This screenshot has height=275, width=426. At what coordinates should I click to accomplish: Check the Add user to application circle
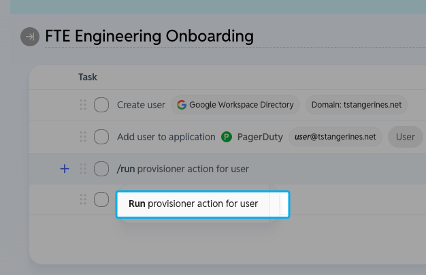tap(101, 137)
